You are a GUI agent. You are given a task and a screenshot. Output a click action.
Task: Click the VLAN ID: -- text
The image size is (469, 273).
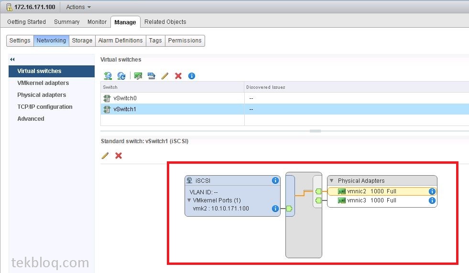[203, 192]
